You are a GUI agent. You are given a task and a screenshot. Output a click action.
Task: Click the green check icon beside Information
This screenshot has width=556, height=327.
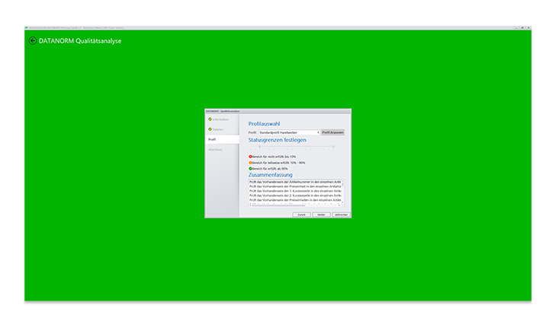210,119
